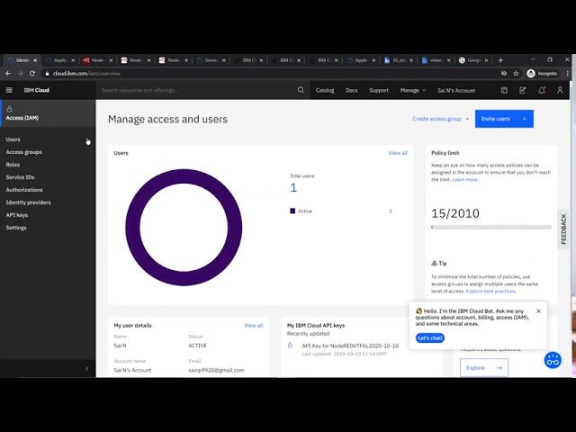Open the Docs menu item
The width and height of the screenshot is (576, 432).
click(352, 90)
